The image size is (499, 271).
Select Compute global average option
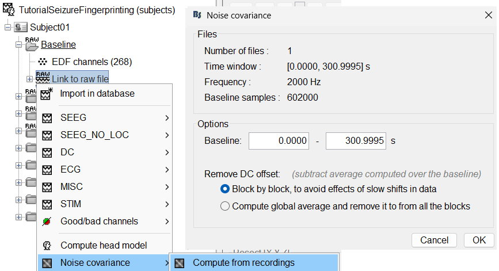tap(225, 206)
